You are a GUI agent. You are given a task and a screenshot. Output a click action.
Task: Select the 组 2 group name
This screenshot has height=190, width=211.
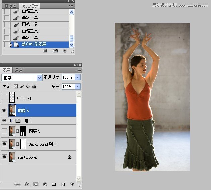click(28, 121)
